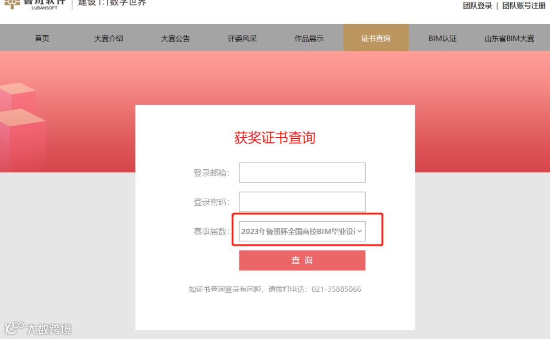Click the 团队登录 link

coord(477,6)
